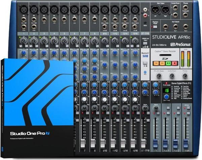The height and width of the screenshot is (160, 202).
Task: Tap the PreSonus logo on the mixer
Action: tap(180, 44)
